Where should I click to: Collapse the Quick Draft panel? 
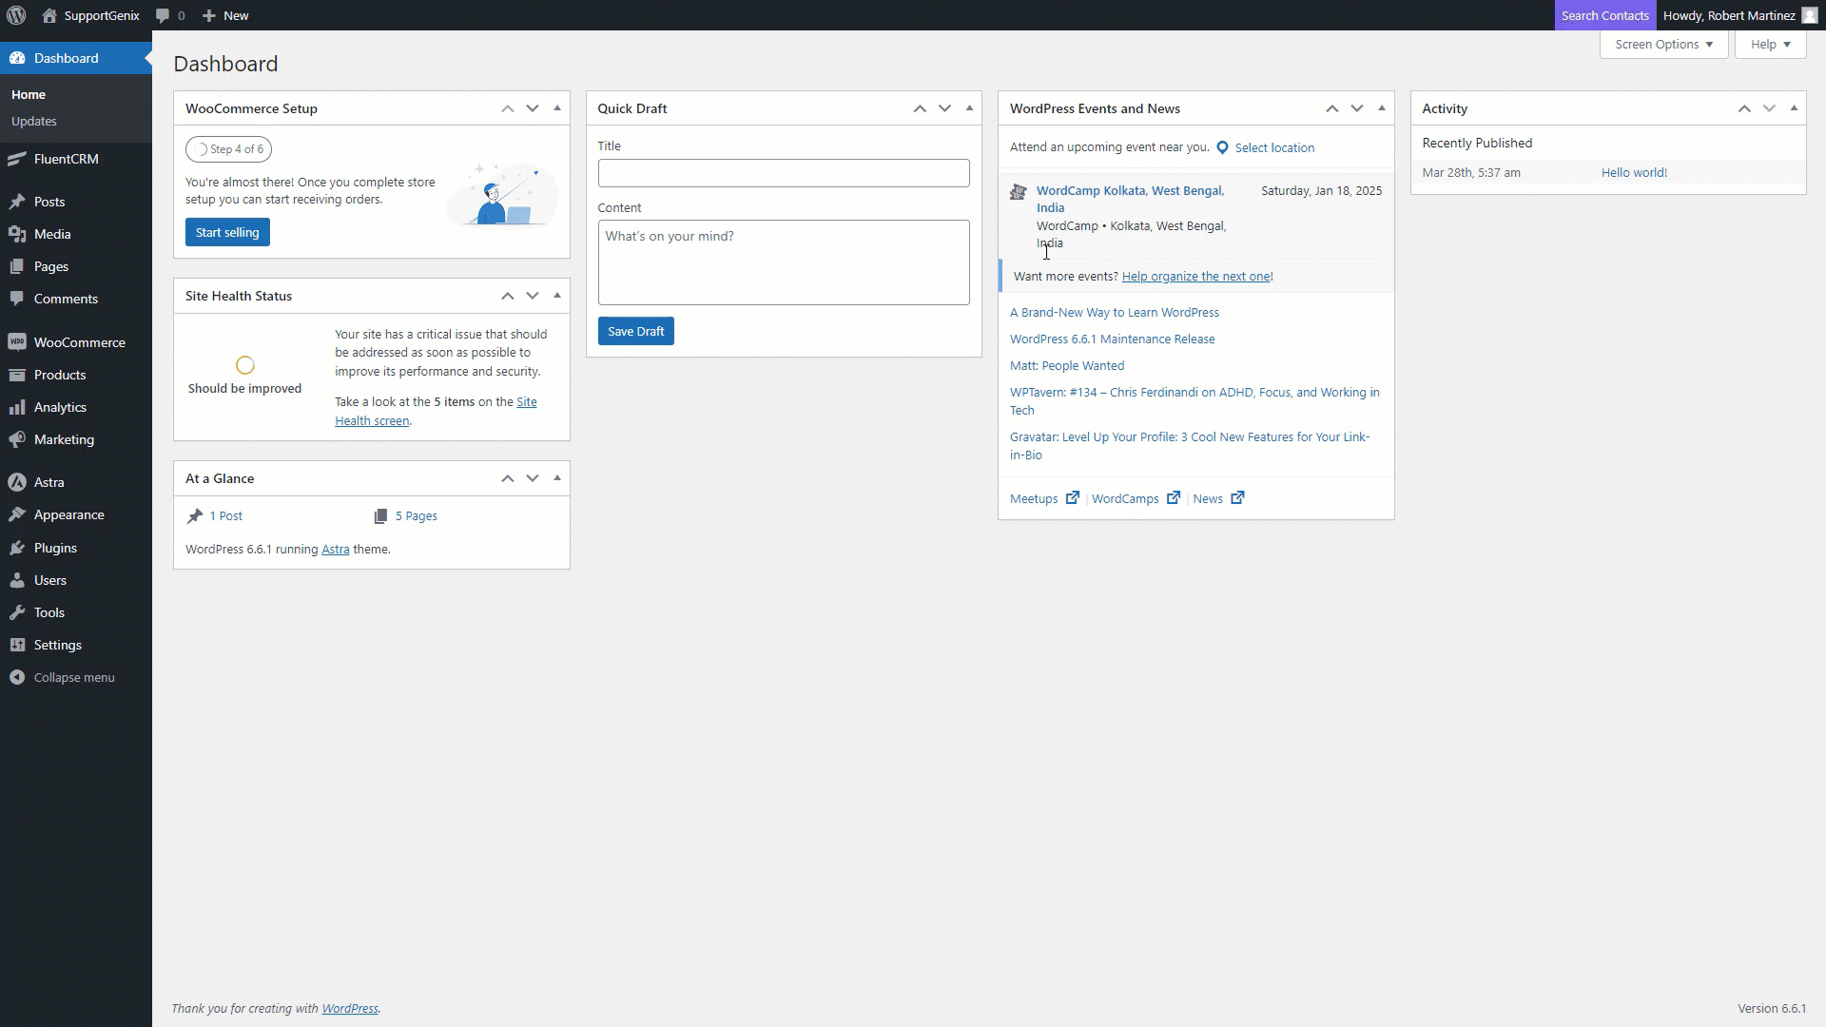(969, 108)
